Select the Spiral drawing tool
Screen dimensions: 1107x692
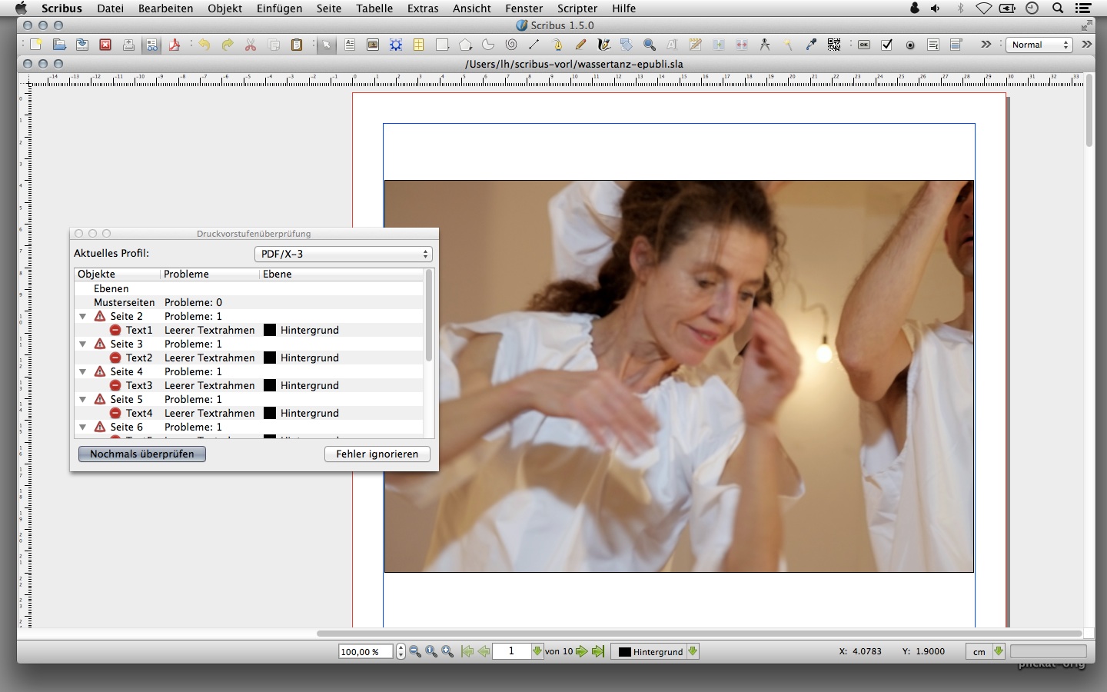pos(511,45)
